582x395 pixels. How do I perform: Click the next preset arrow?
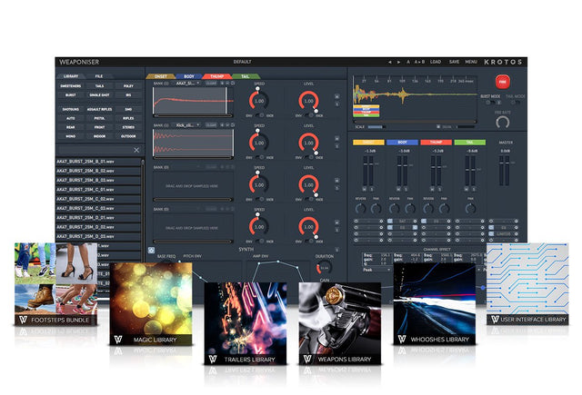pyautogui.click(x=400, y=62)
